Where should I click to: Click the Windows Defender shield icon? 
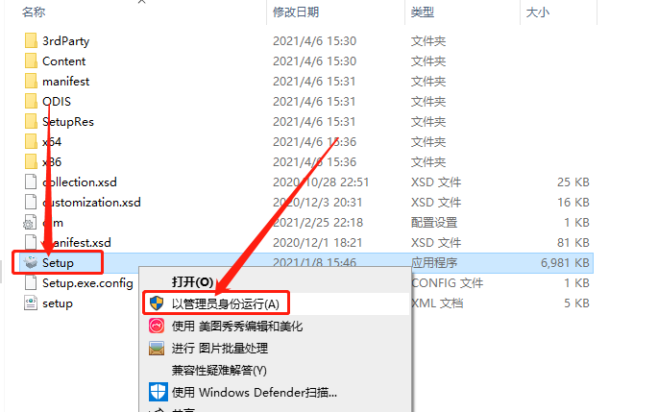(158, 392)
